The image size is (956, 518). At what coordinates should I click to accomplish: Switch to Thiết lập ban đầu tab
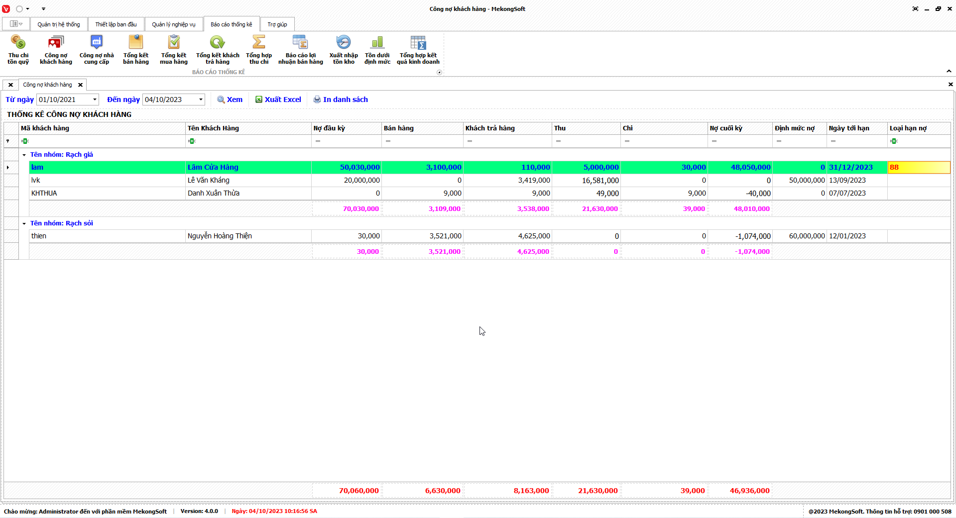116,24
